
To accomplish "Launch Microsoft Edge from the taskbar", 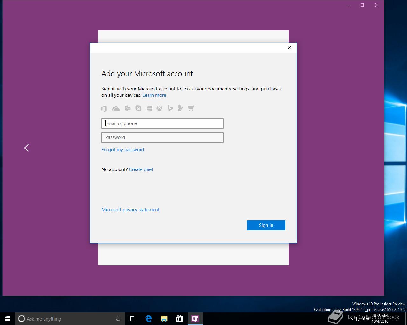I will [148, 319].
